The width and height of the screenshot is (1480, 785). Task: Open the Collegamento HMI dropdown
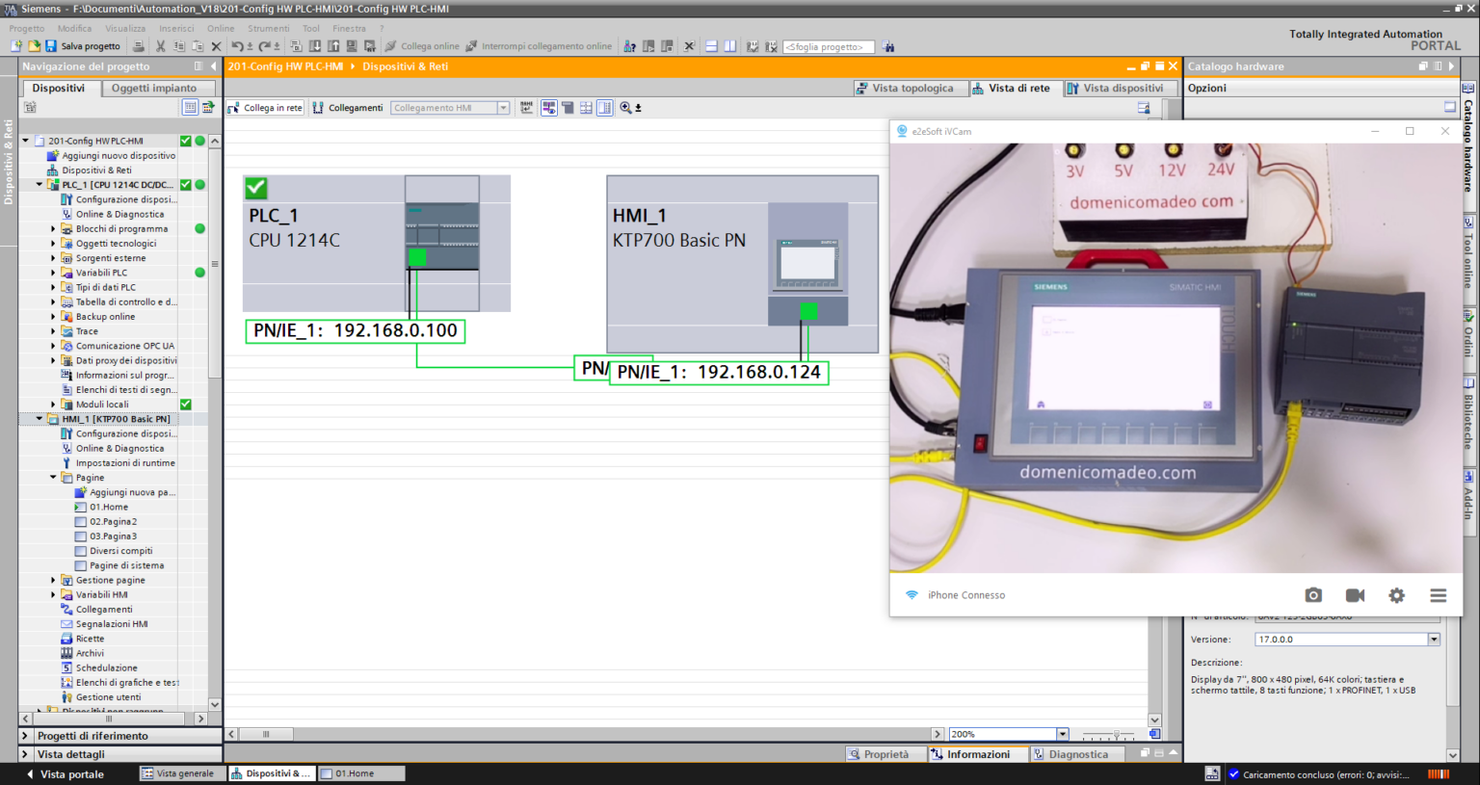pyautogui.click(x=505, y=107)
